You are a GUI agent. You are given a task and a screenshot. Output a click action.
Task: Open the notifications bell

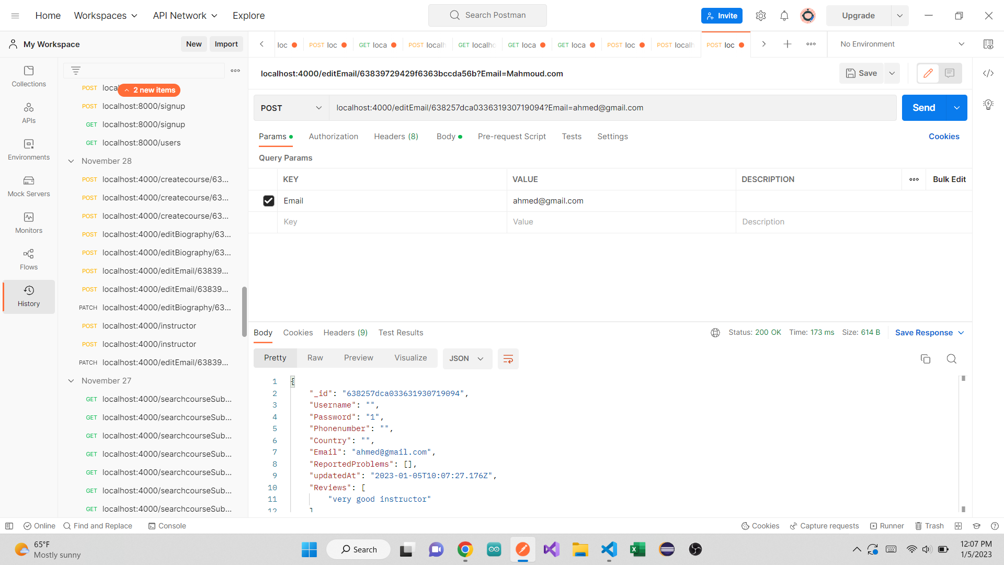point(784,16)
